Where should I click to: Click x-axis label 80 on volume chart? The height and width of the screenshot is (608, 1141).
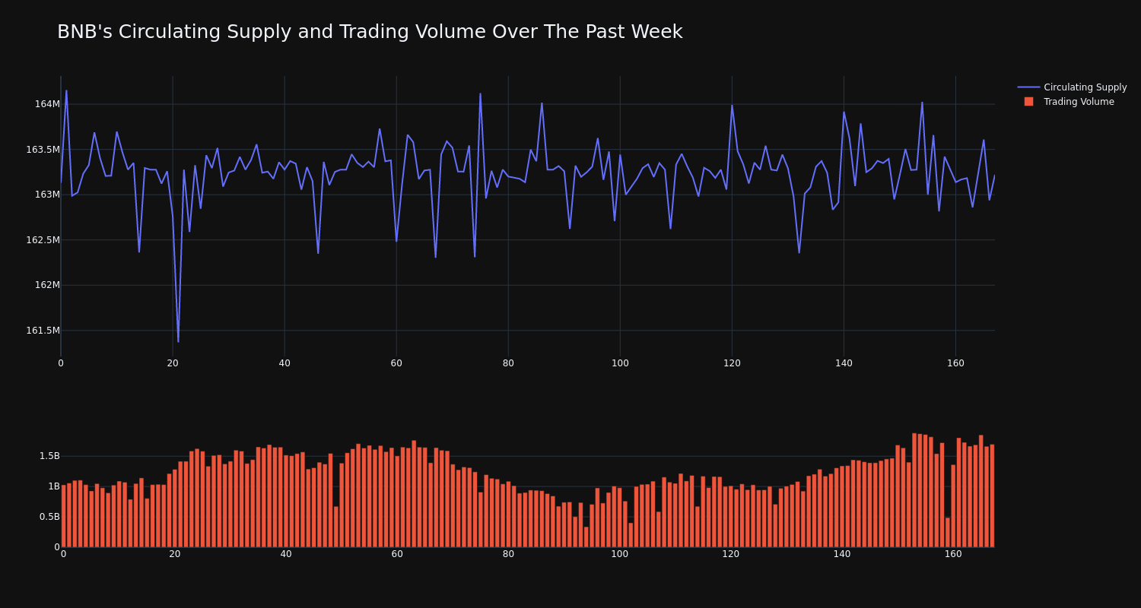click(508, 554)
